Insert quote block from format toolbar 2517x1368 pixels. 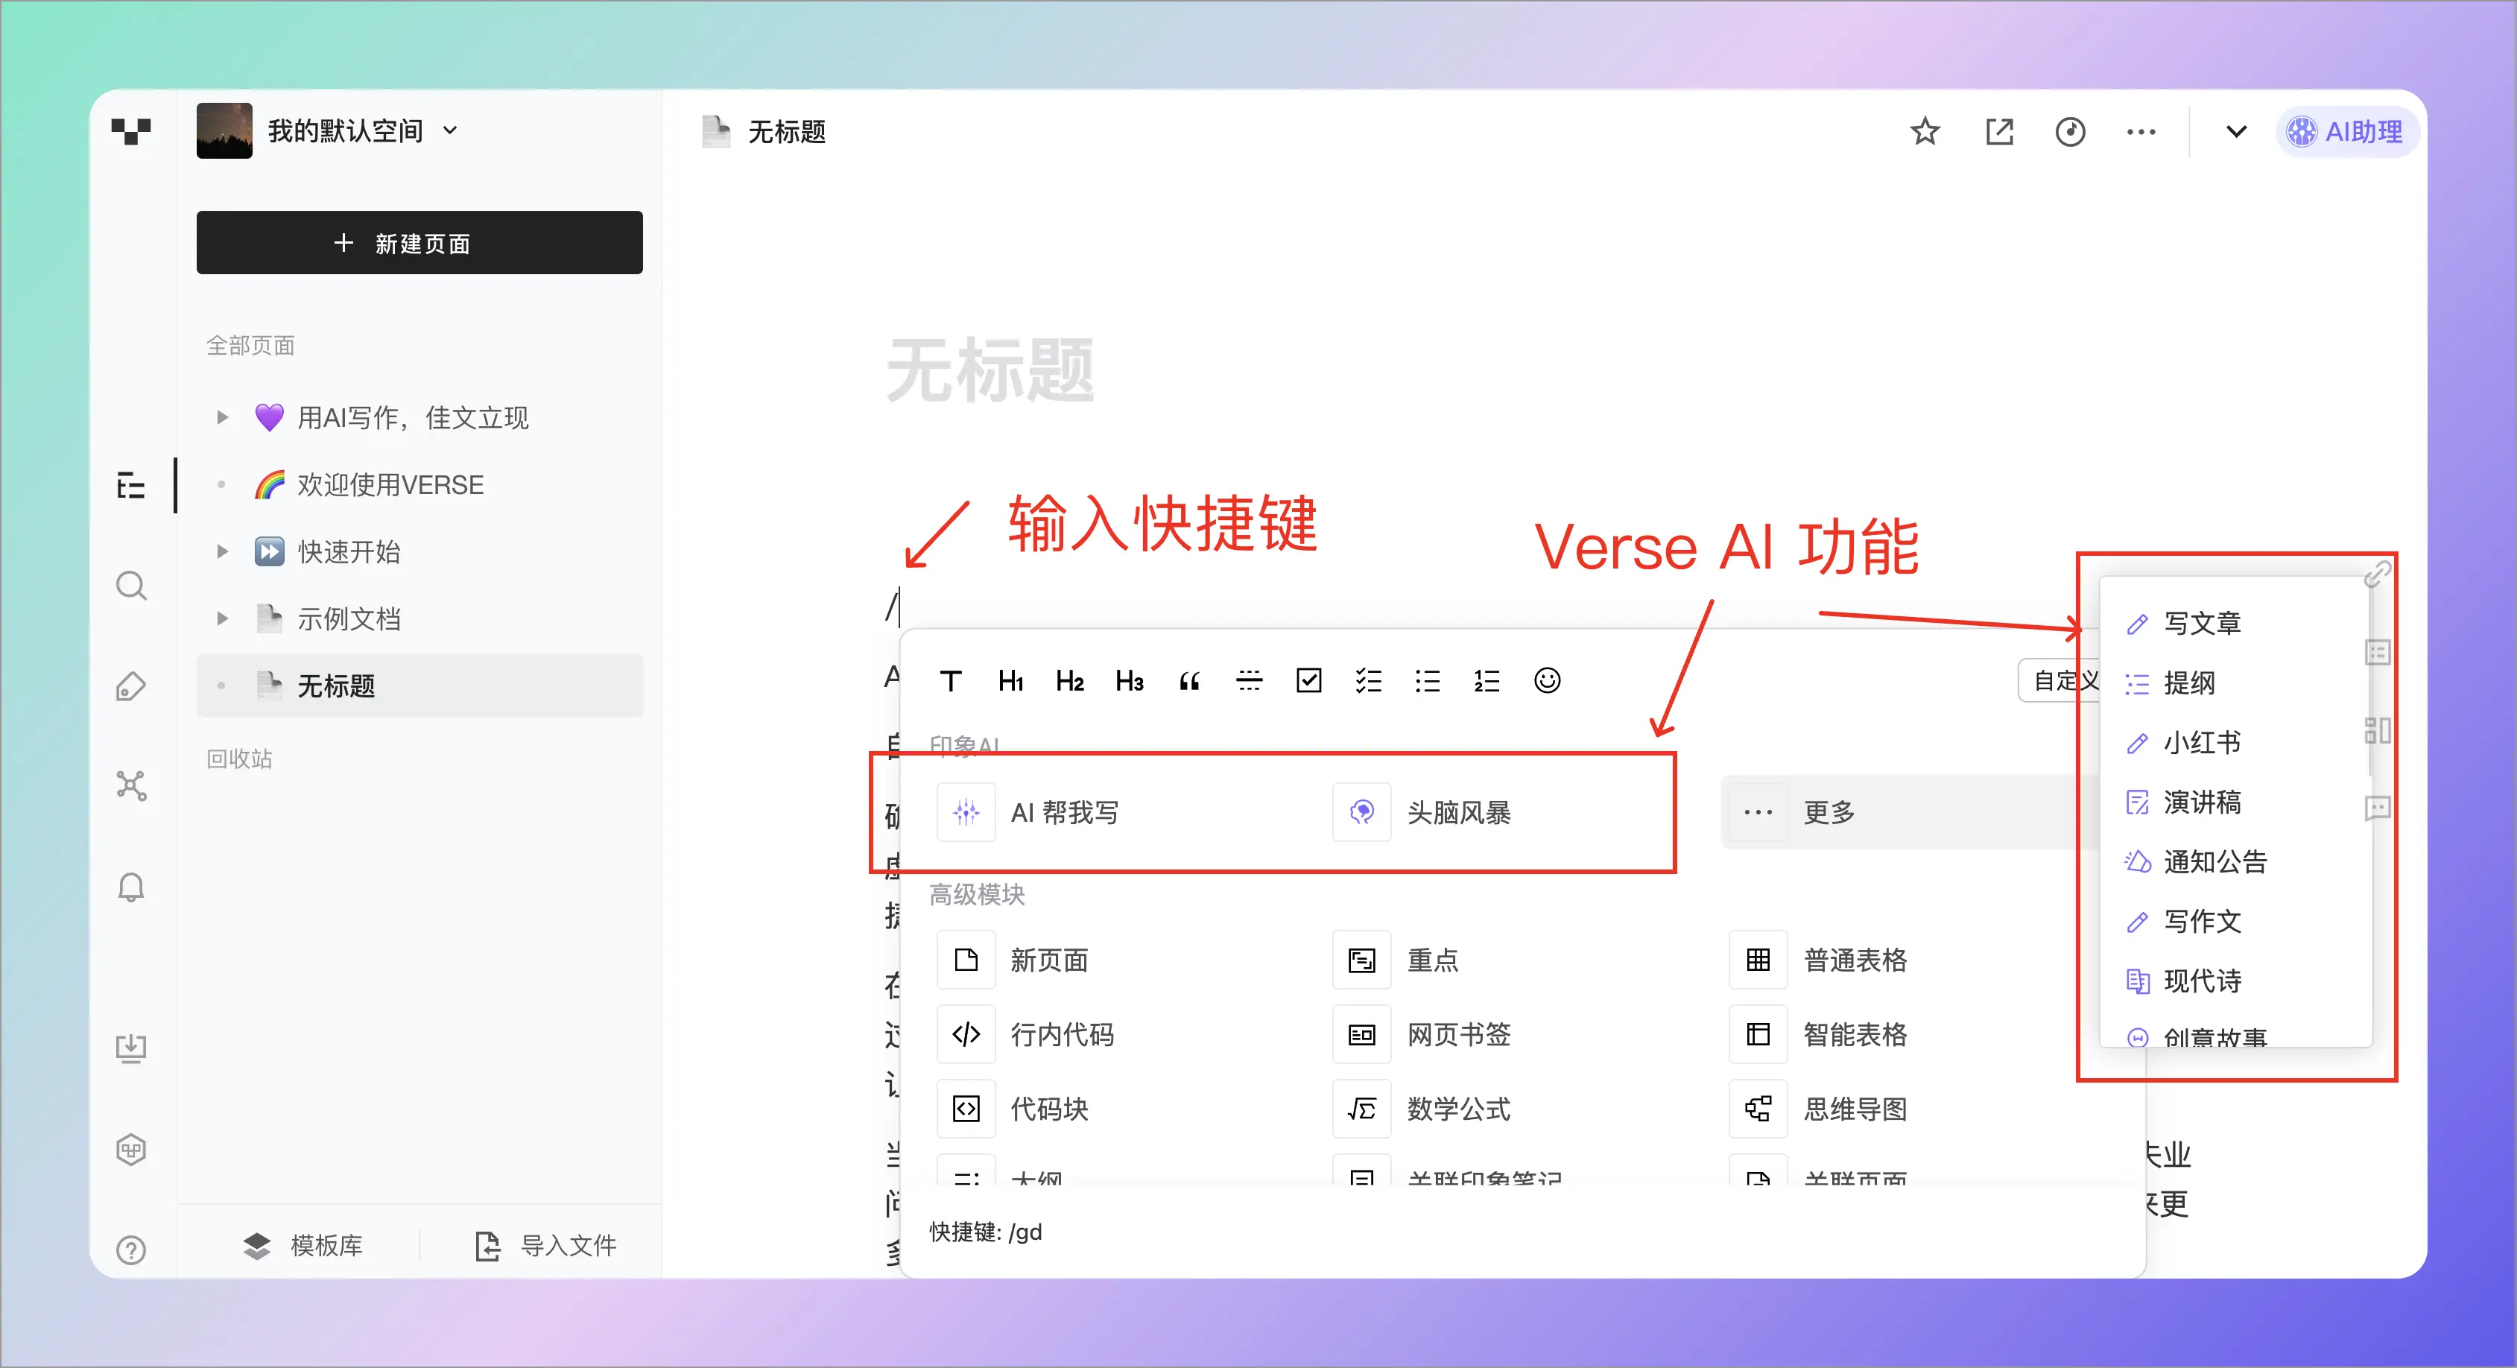point(1189,681)
